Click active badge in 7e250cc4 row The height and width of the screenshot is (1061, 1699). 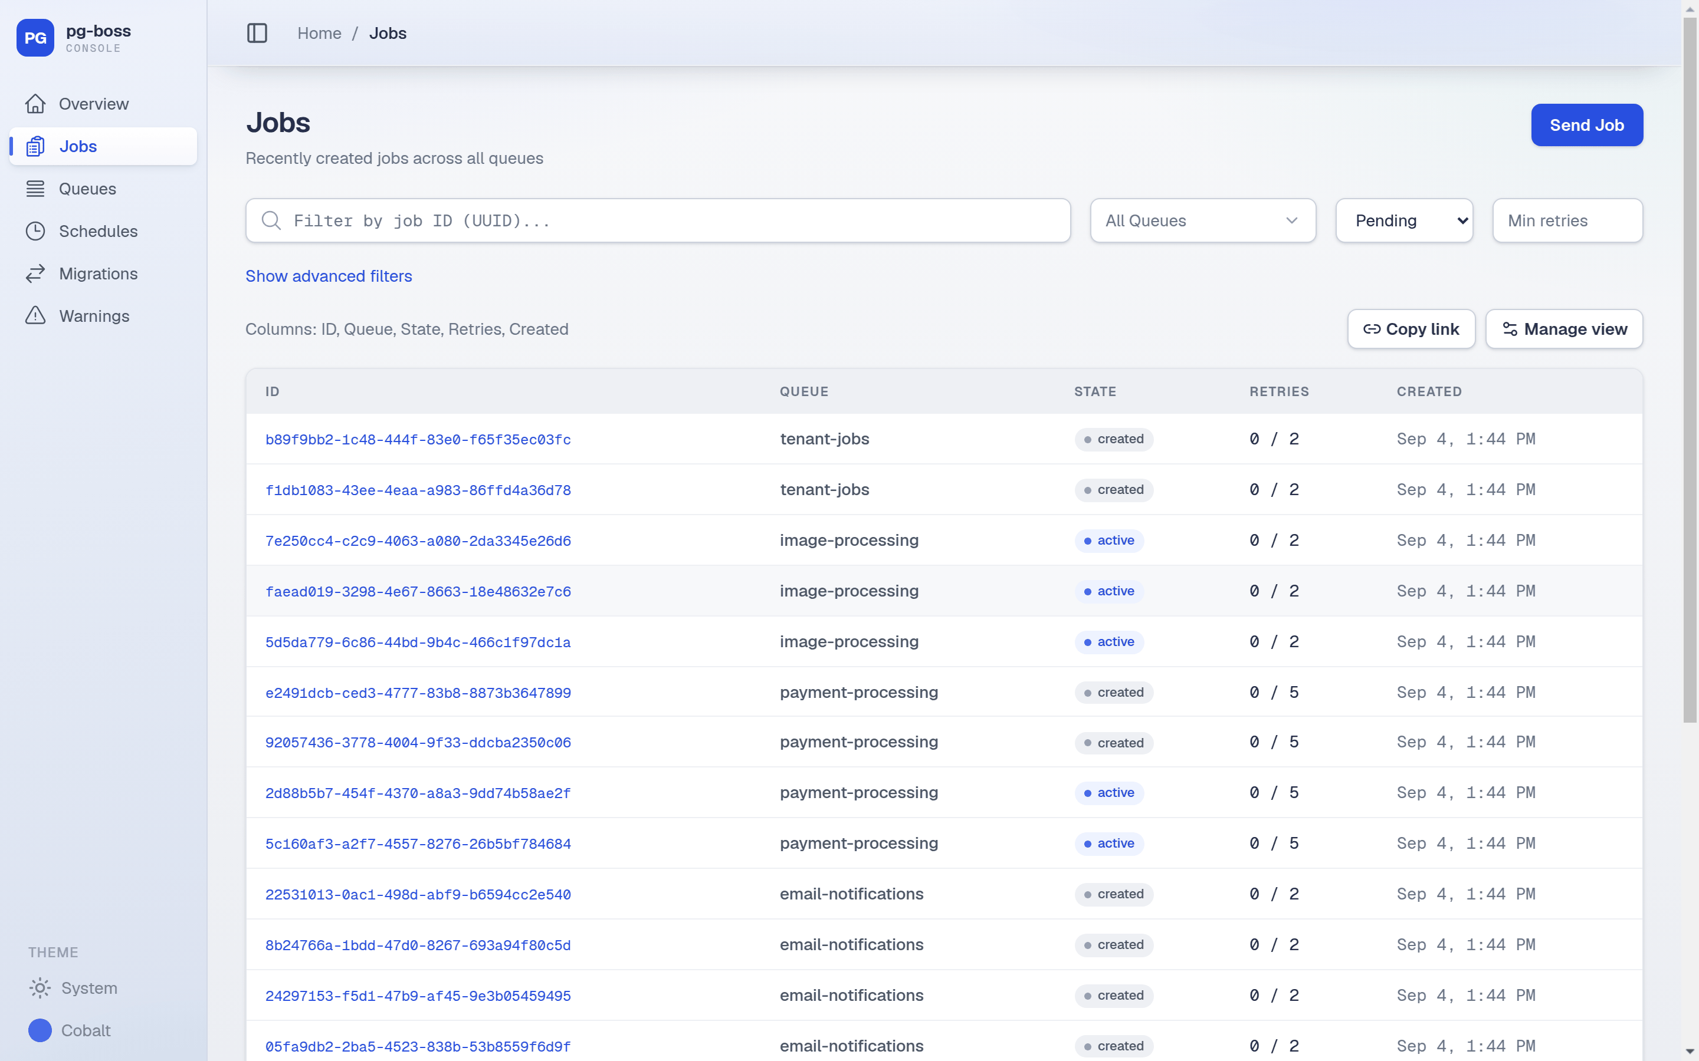click(x=1108, y=541)
